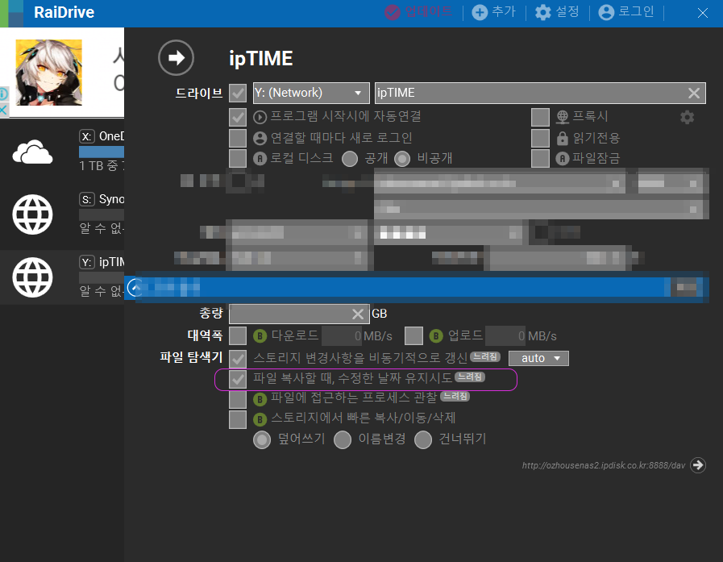The image size is (723, 562).
Task: Click the OneDrive cloud icon in sidebar
Action: pos(32,152)
